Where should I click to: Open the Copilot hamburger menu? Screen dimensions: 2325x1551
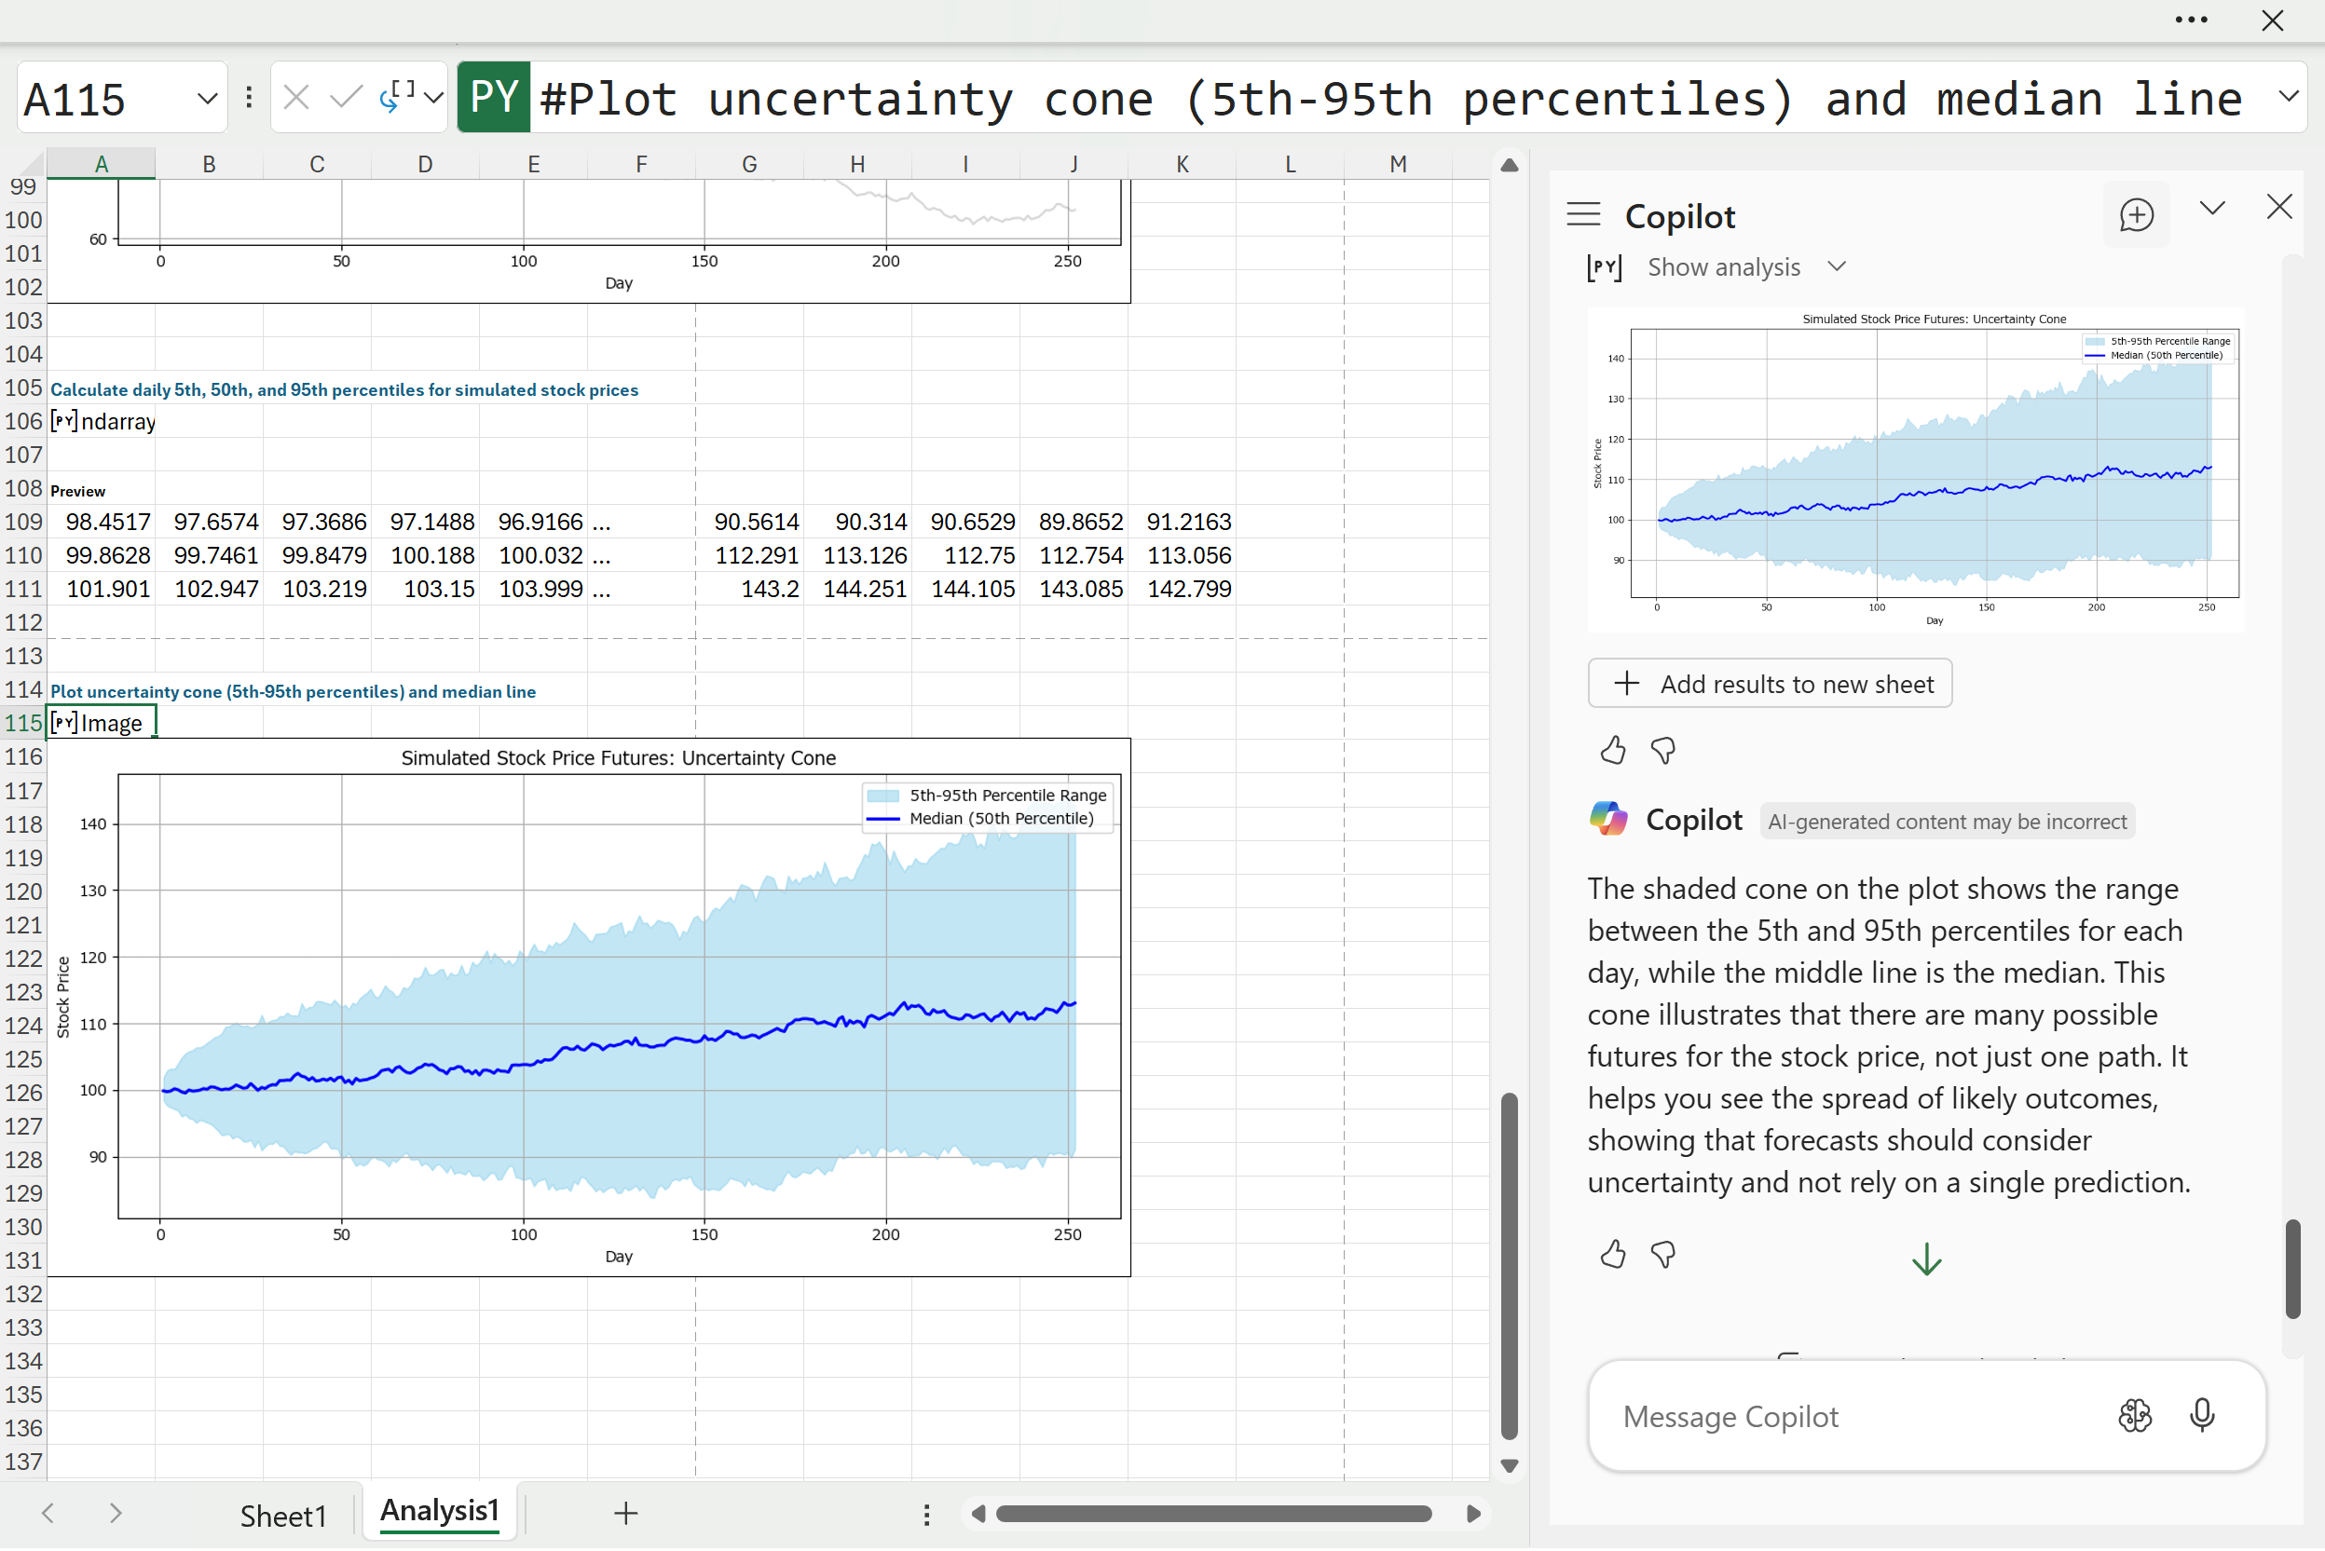coord(1583,214)
